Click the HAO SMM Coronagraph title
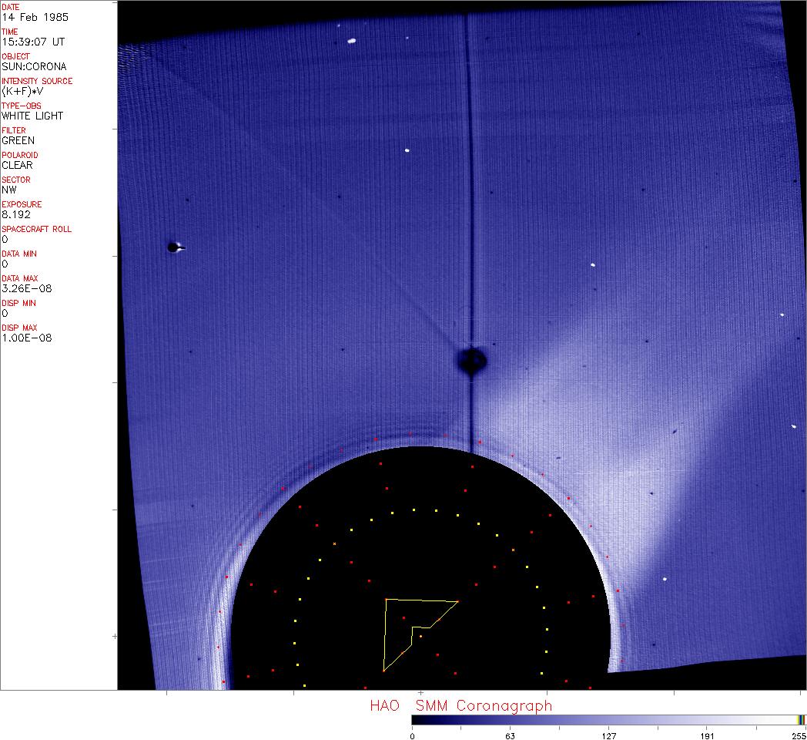Viewport: 807px width, 740px height. point(461,706)
